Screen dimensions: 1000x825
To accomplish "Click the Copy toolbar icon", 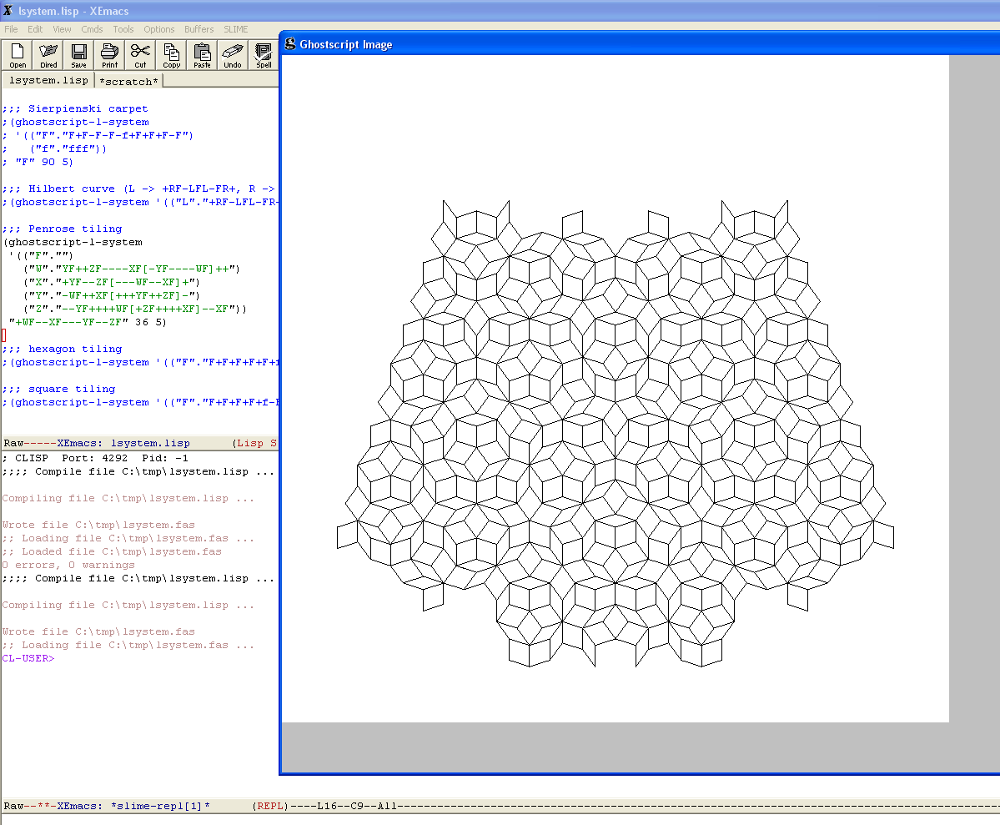I will pyautogui.click(x=171, y=55).
